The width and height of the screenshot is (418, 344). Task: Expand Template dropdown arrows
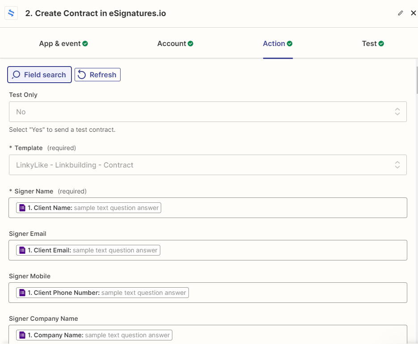coord(397,165)
